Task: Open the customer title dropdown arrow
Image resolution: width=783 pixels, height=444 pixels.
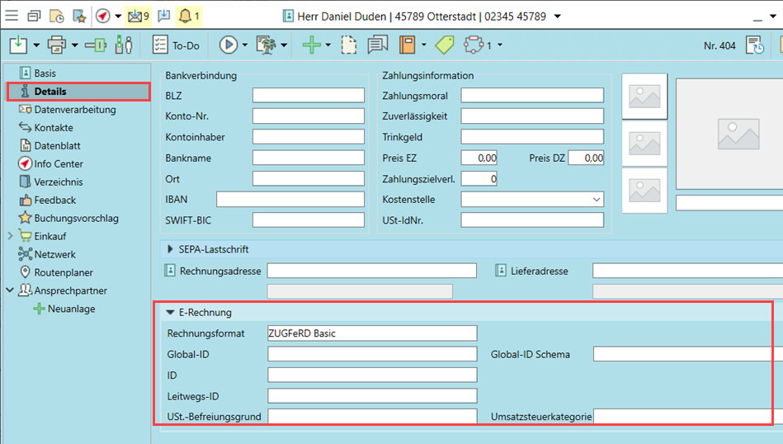Action: coord(559,16)
